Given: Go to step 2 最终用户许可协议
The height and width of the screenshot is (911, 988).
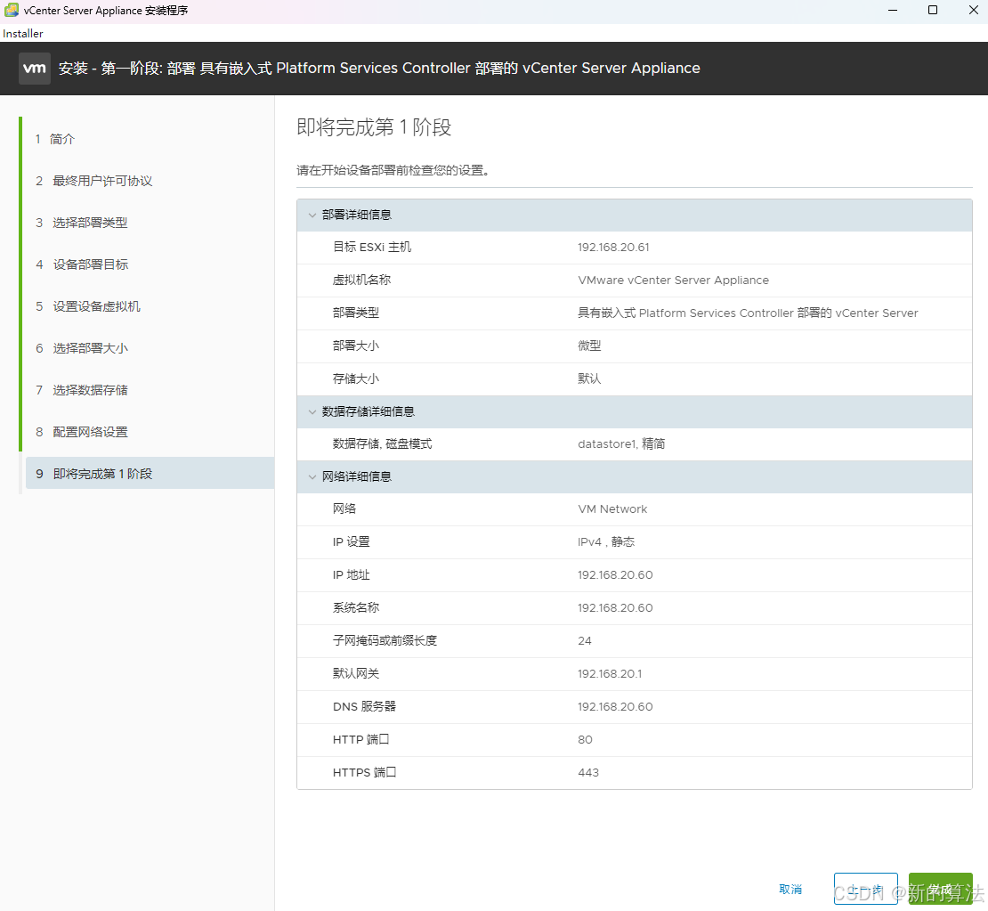Looking at the screenshot, I should pos(93,181).
